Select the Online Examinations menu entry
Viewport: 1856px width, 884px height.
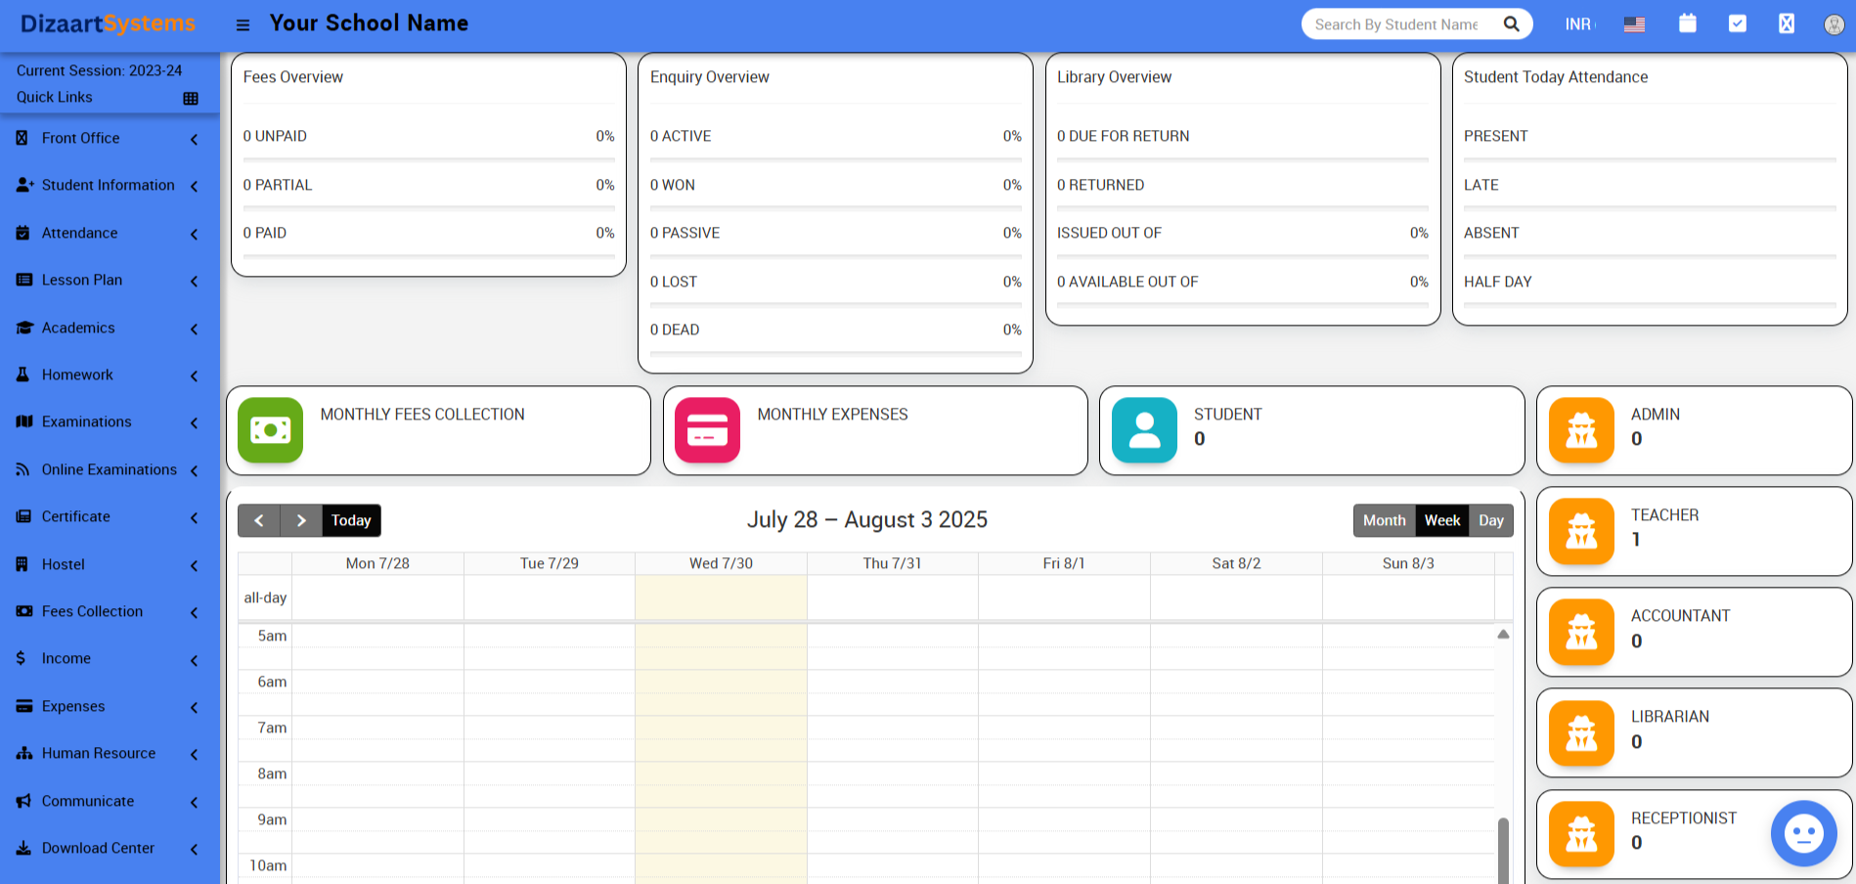click(x=110, y=469)
